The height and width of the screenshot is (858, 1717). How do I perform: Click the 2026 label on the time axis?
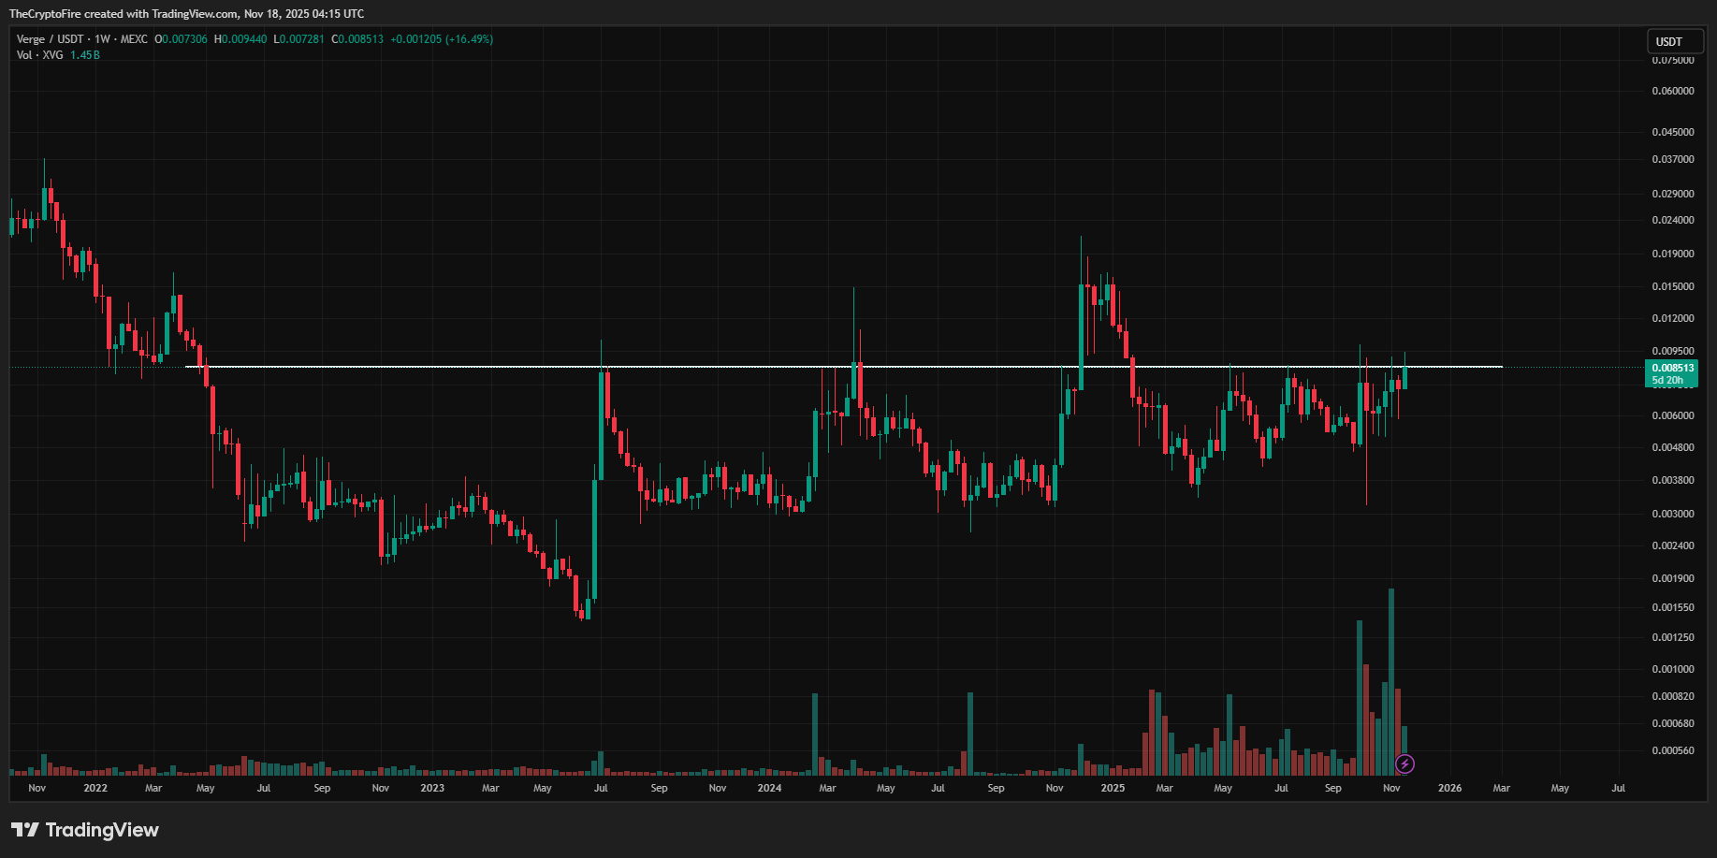(1450, 789)
